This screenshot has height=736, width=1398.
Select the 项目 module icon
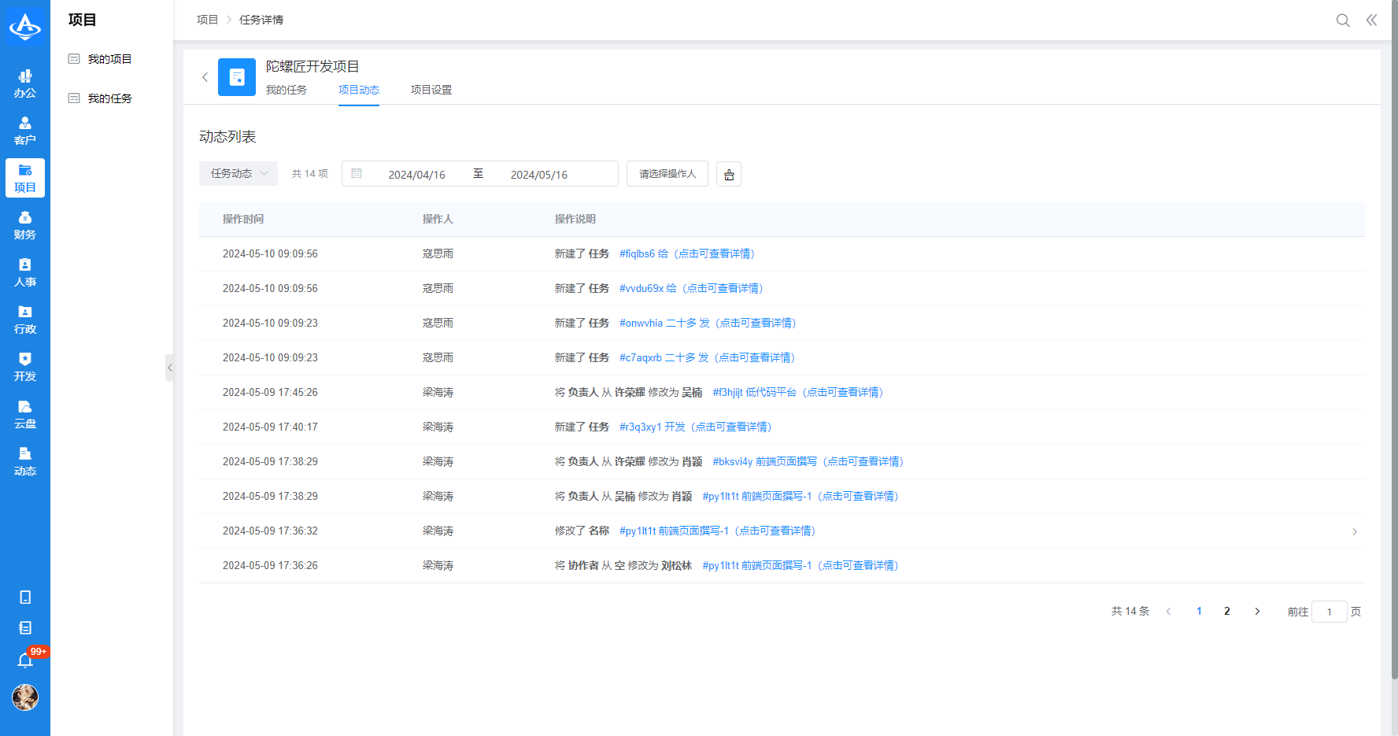(x=25, y=178)
